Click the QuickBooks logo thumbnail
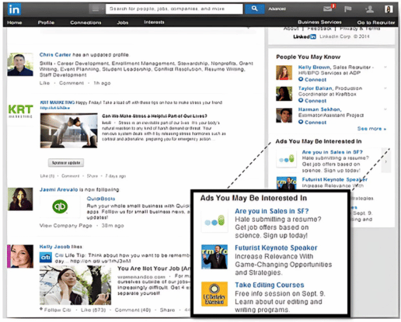The image size is (401, 322). click(60, 206)
